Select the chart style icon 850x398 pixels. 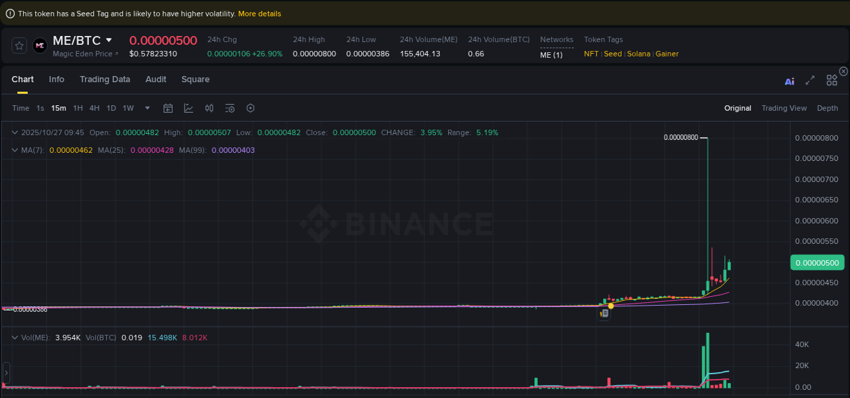[188, 108]
